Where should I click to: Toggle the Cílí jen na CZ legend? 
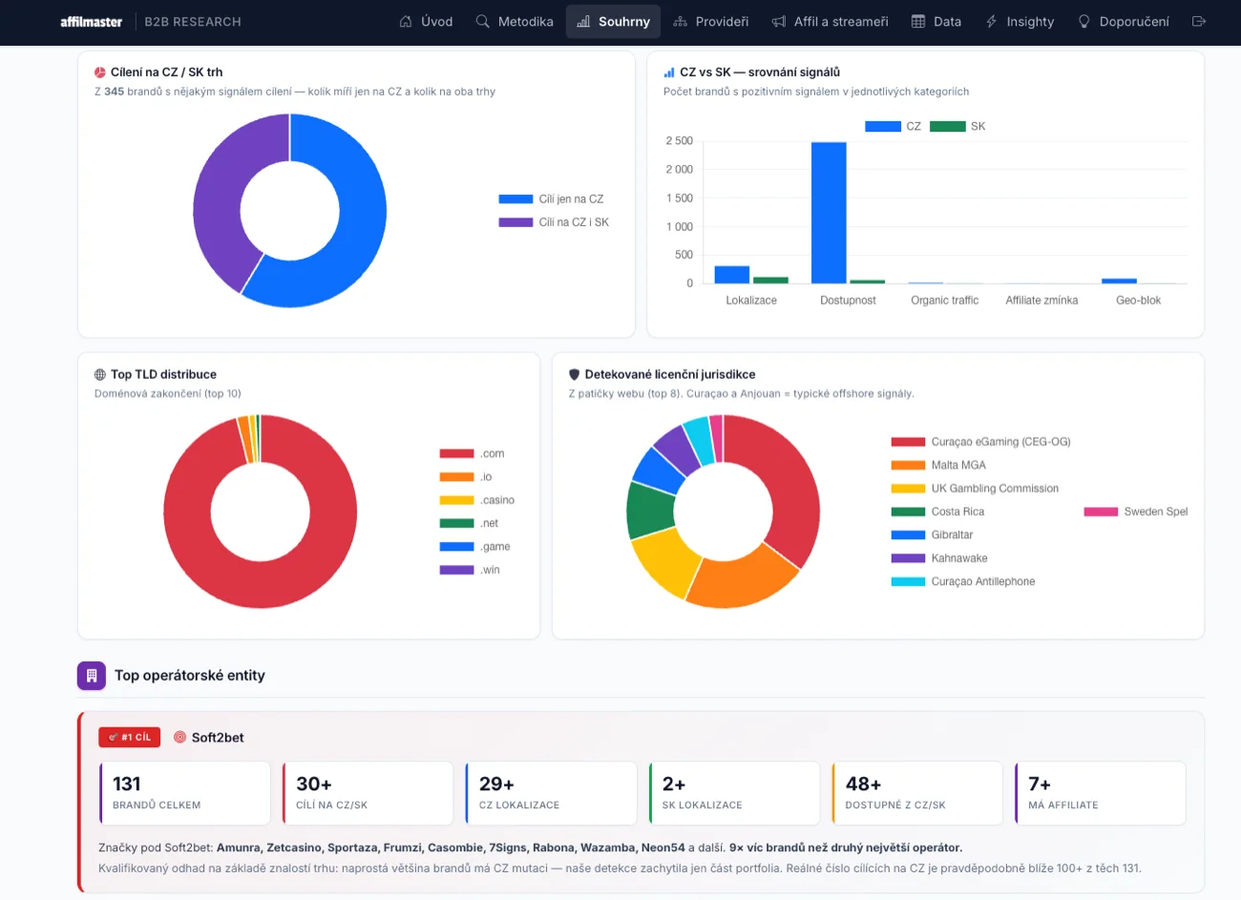pyautogui.click(x=551, y=199)
